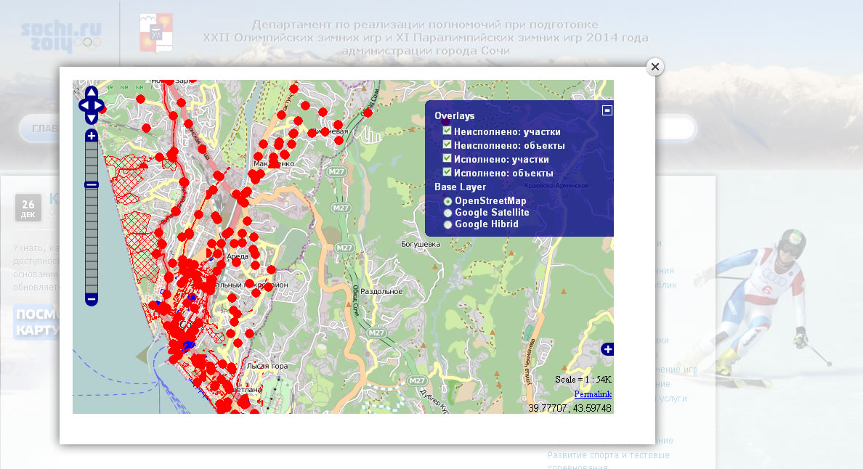This screenshot has height=469, width=863.
Task: Pan the map left with the arrow
Action: click(x=84, y=105)
